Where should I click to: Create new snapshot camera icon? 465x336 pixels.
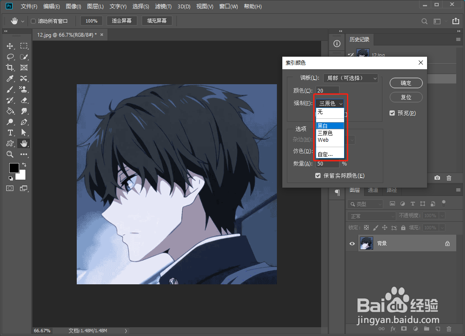click(x=437, y=178)
